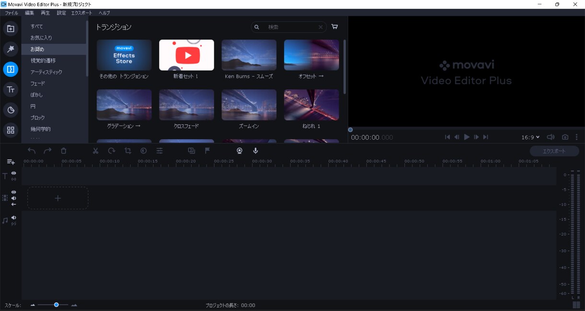Toggle link icon on the title track
Screen dimensions: 585x311
pyautogui.click(x=14, y=179)
